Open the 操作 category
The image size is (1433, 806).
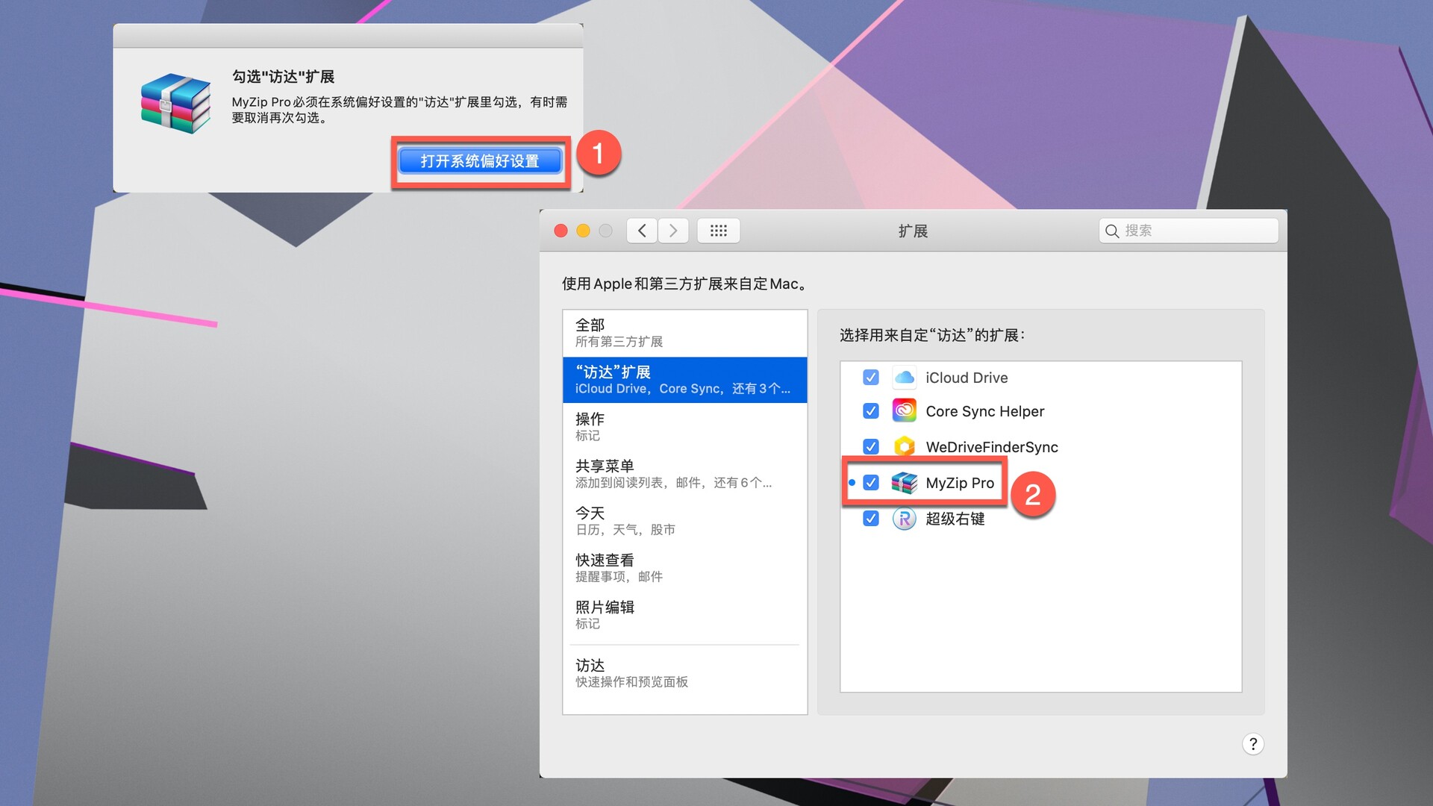[685, 427]
